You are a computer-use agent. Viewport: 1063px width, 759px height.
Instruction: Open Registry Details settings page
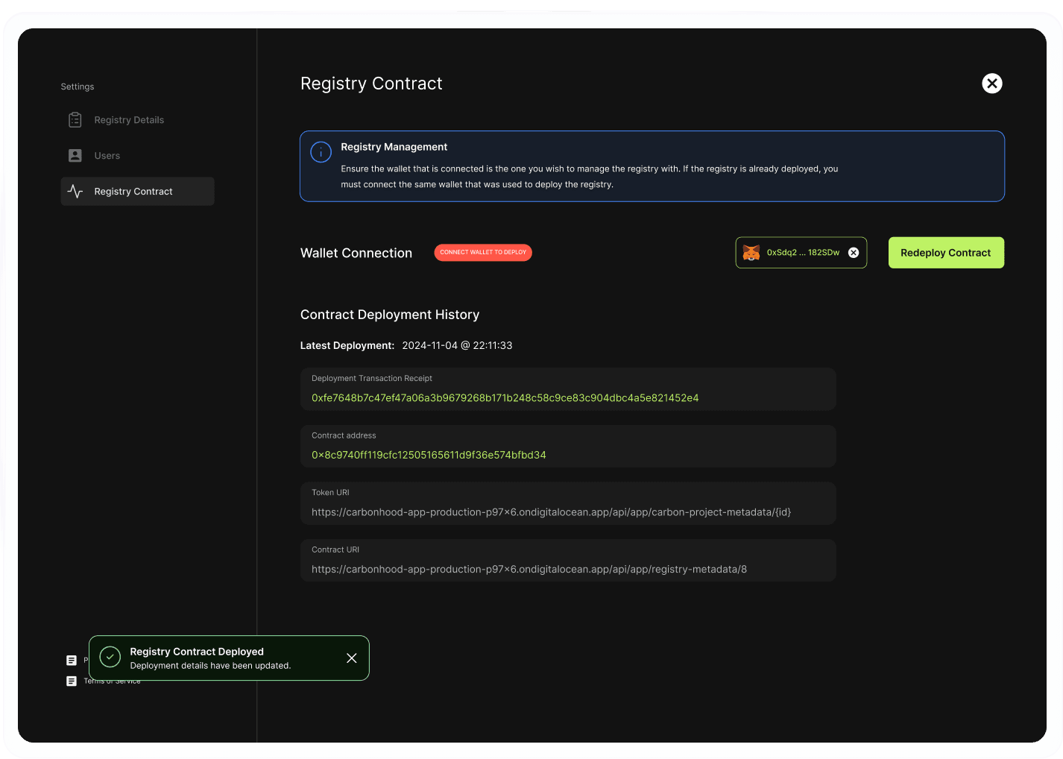(x=137, y=120)
